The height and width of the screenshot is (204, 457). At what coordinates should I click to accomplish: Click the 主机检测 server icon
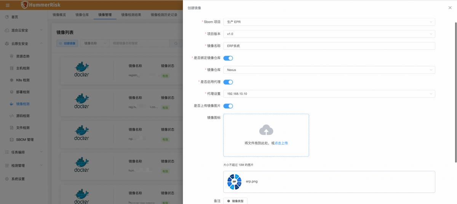(12, 69)
